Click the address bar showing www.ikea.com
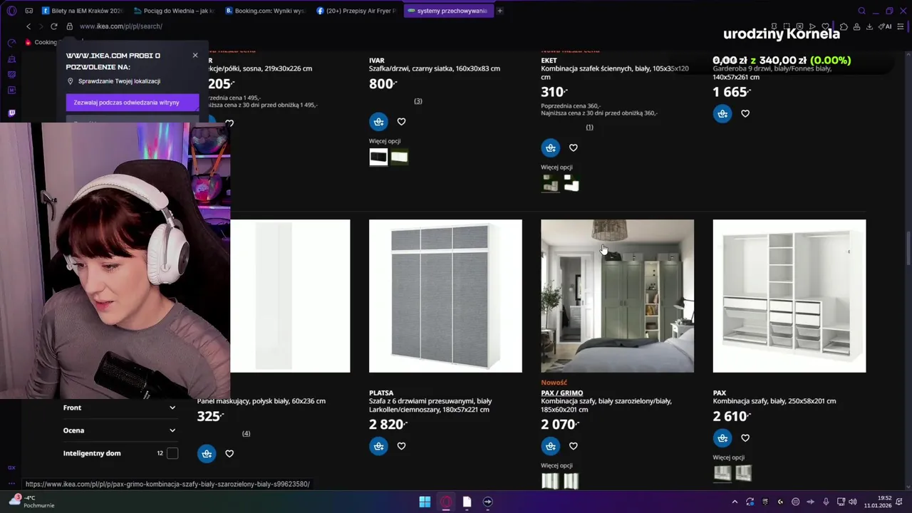Image resolution: width=912 pixels, height=513 pixels. [x=121, y=26]
